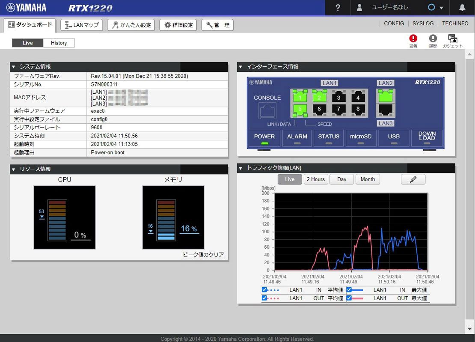
Task: Click the peak value clear link
Action: point(203,255)
